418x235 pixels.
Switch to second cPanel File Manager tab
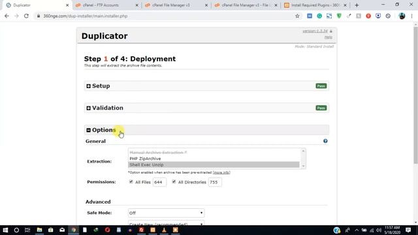point(246,5)
